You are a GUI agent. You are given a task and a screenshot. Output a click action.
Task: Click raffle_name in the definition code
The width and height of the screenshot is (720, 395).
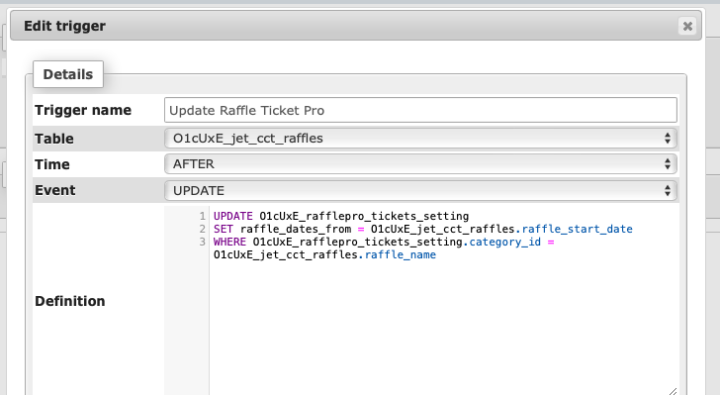(401, 254)
